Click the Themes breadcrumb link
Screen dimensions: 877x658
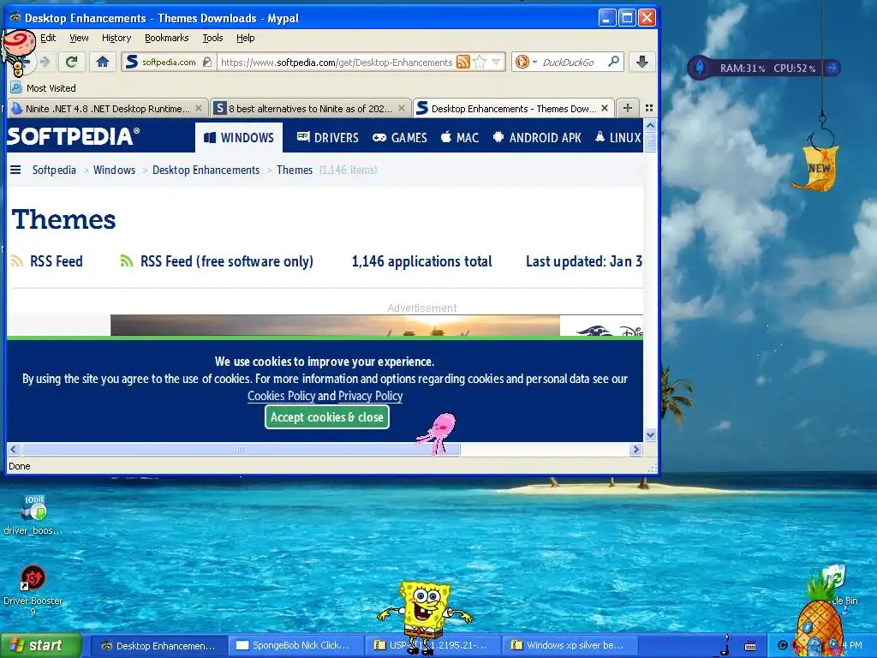[x=295, y=170]
